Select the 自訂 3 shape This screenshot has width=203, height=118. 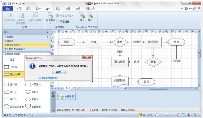(10, 99)
